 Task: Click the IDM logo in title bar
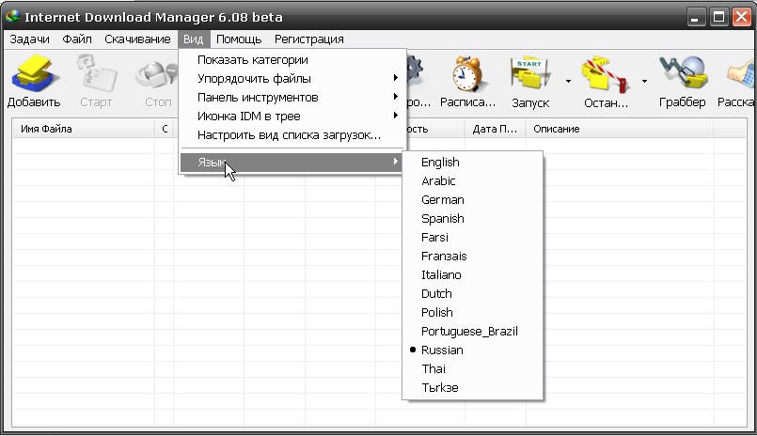[12, 17]
